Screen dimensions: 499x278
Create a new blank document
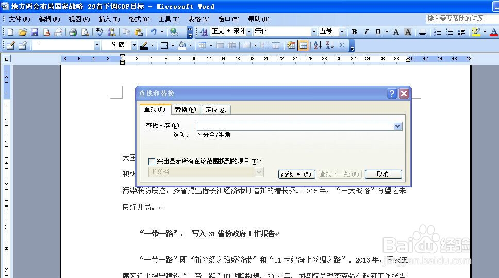click(10, 32)
